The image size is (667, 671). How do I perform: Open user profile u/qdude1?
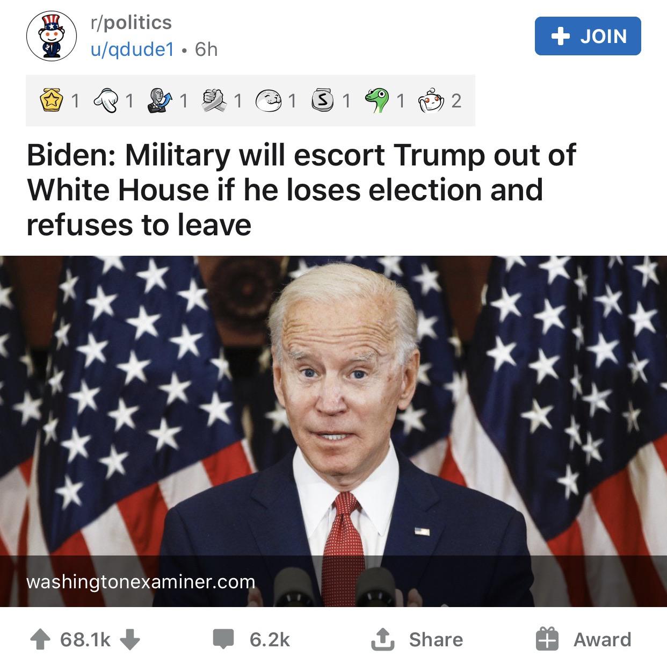pos(132,50)
